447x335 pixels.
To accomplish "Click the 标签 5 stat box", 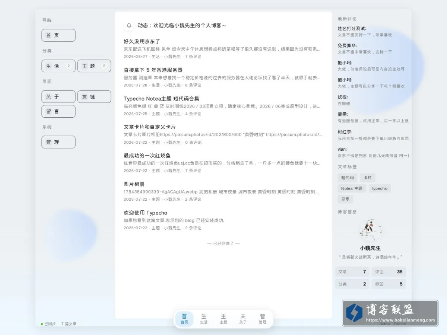I will [389, 284].
